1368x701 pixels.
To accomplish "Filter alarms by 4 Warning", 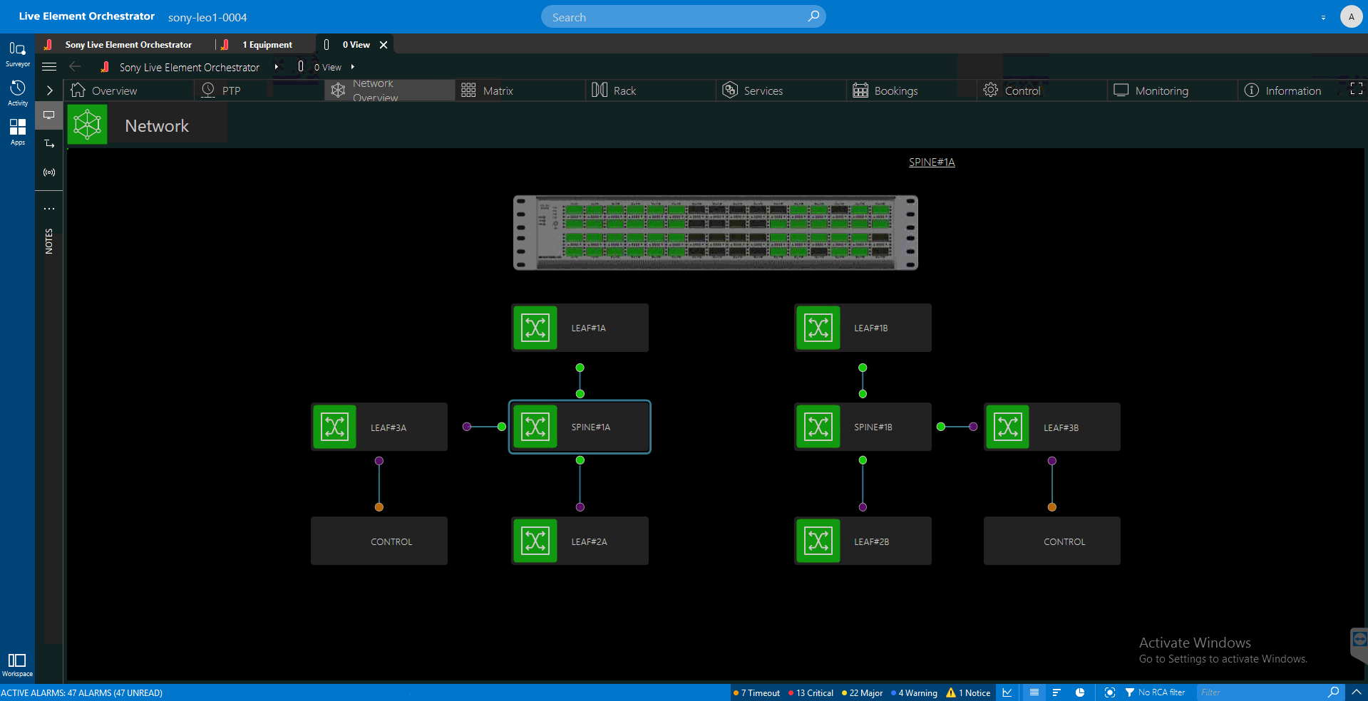I will point(914,692).
